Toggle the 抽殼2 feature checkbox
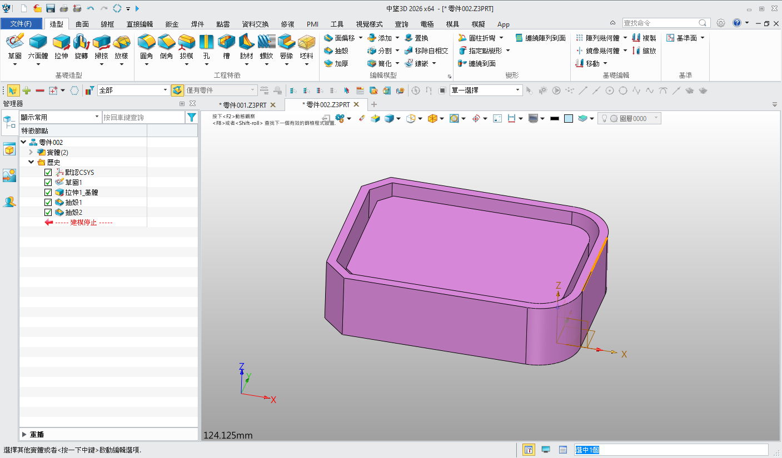Image resolution: width=782 pixels, height=458 pixels. point(48,212)
